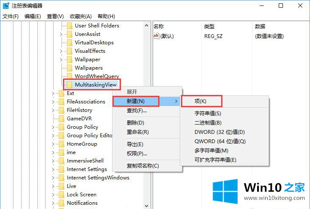Select the folder icon beside Lock Screen

pyautogui.click(x=61, y=195)
